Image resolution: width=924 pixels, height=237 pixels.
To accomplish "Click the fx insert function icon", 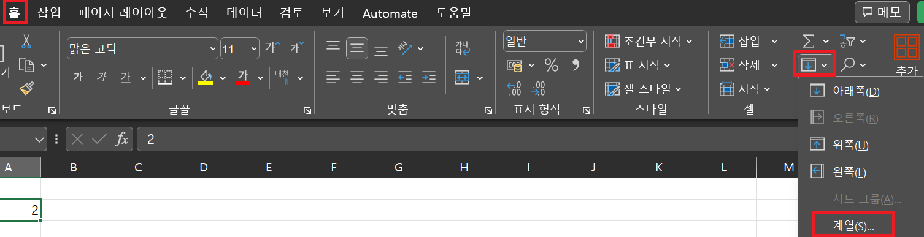I will pos(122,139).
